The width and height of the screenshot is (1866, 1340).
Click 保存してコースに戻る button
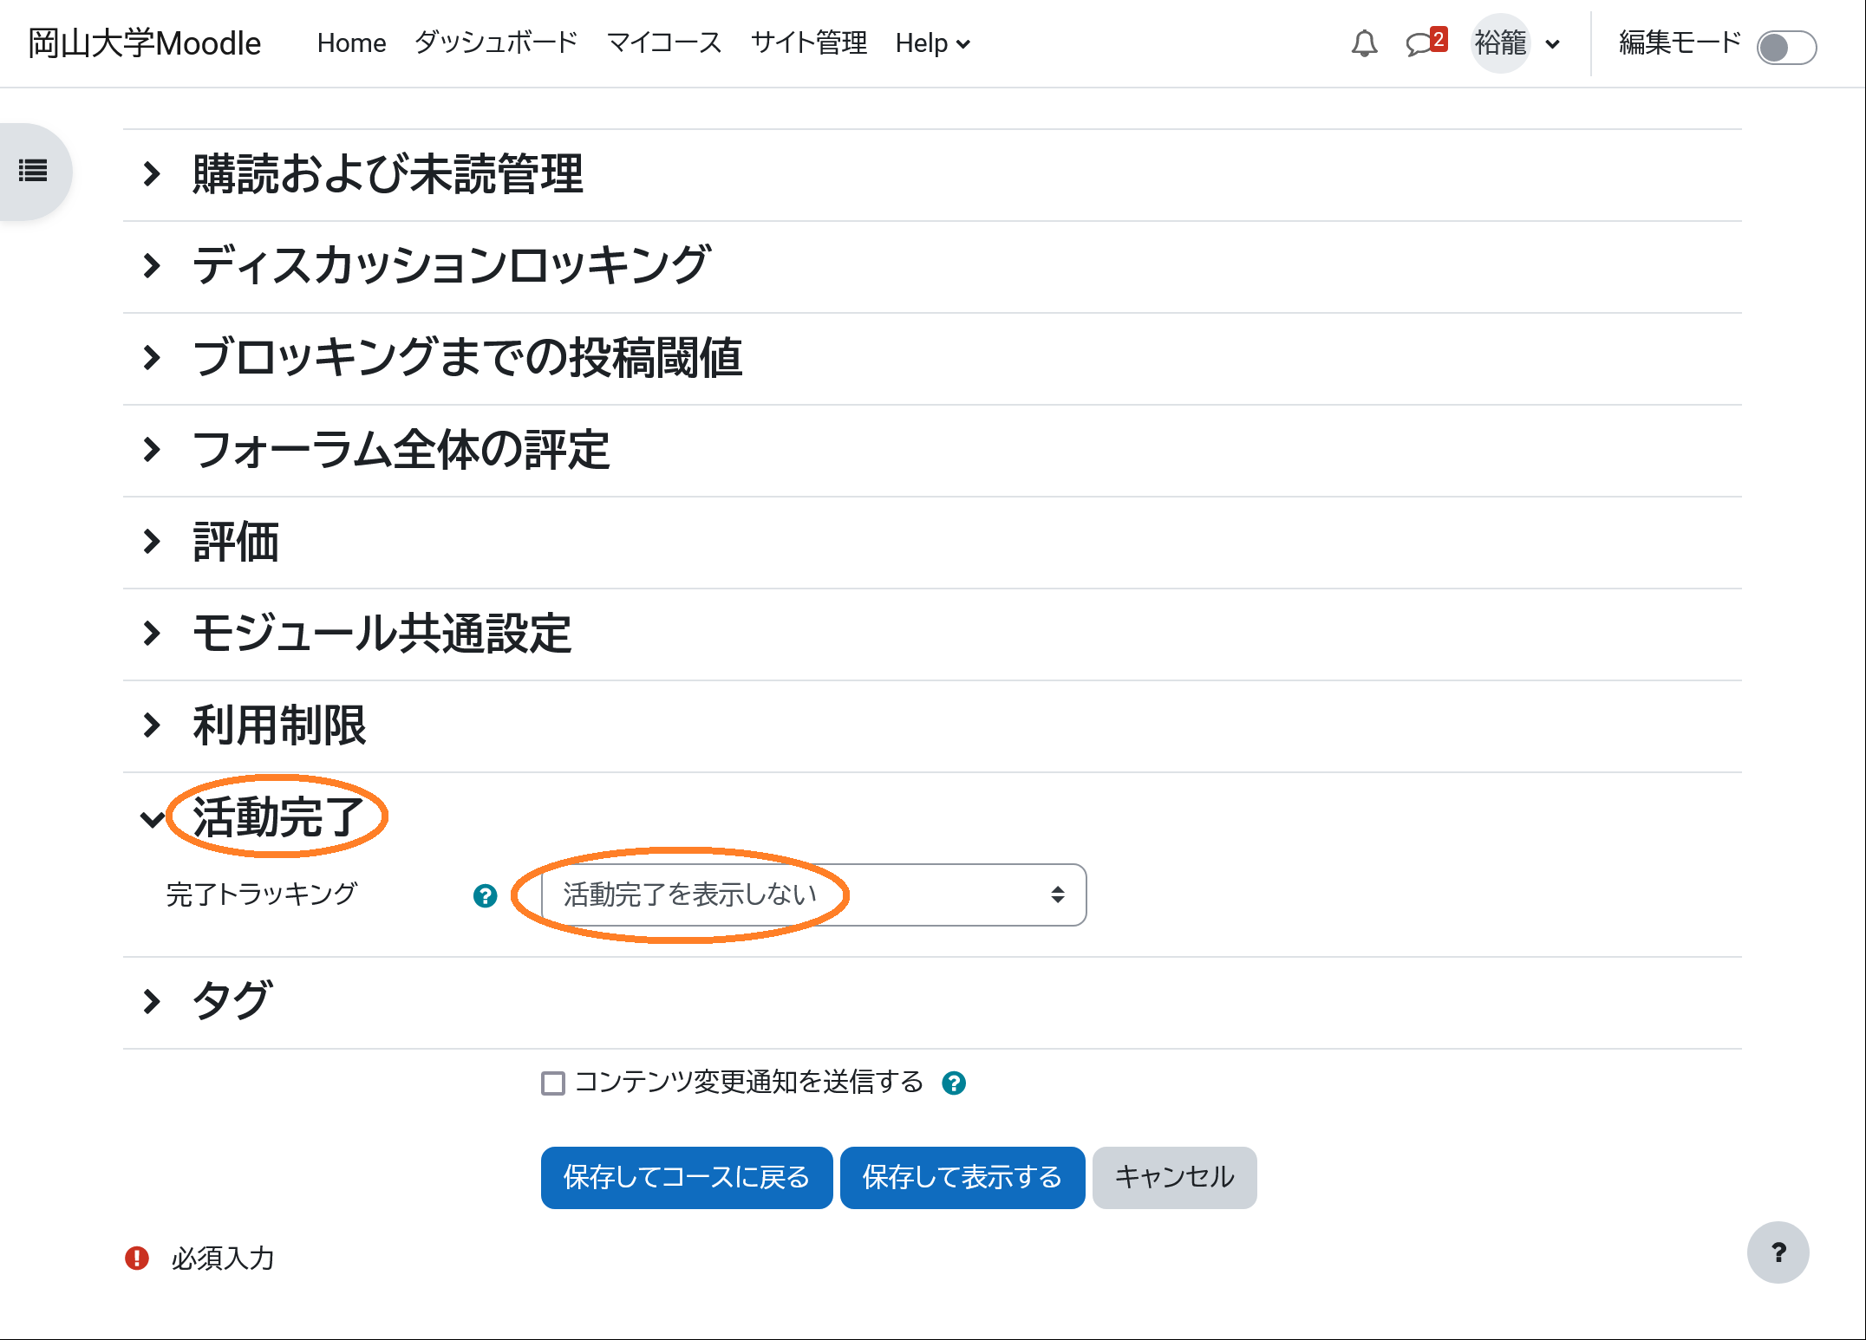pyautogui.click(x=687, y=1177)
